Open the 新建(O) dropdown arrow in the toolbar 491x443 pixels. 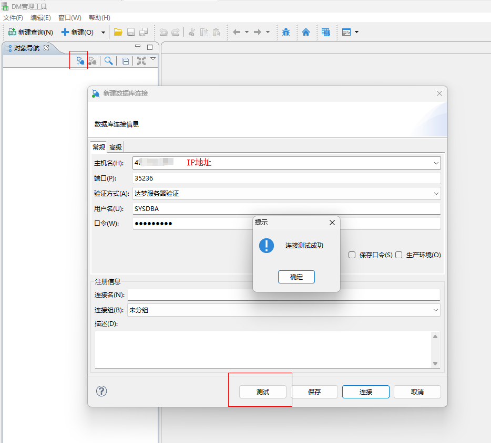pyautogui.click(x=103, y=33)
